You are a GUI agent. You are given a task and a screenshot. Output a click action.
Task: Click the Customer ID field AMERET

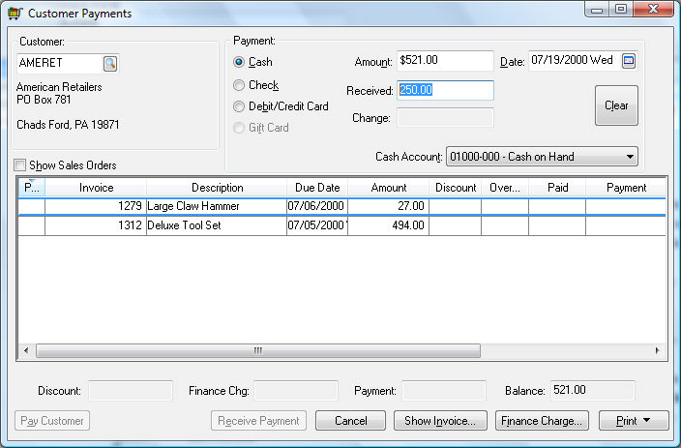pos(58,64)
